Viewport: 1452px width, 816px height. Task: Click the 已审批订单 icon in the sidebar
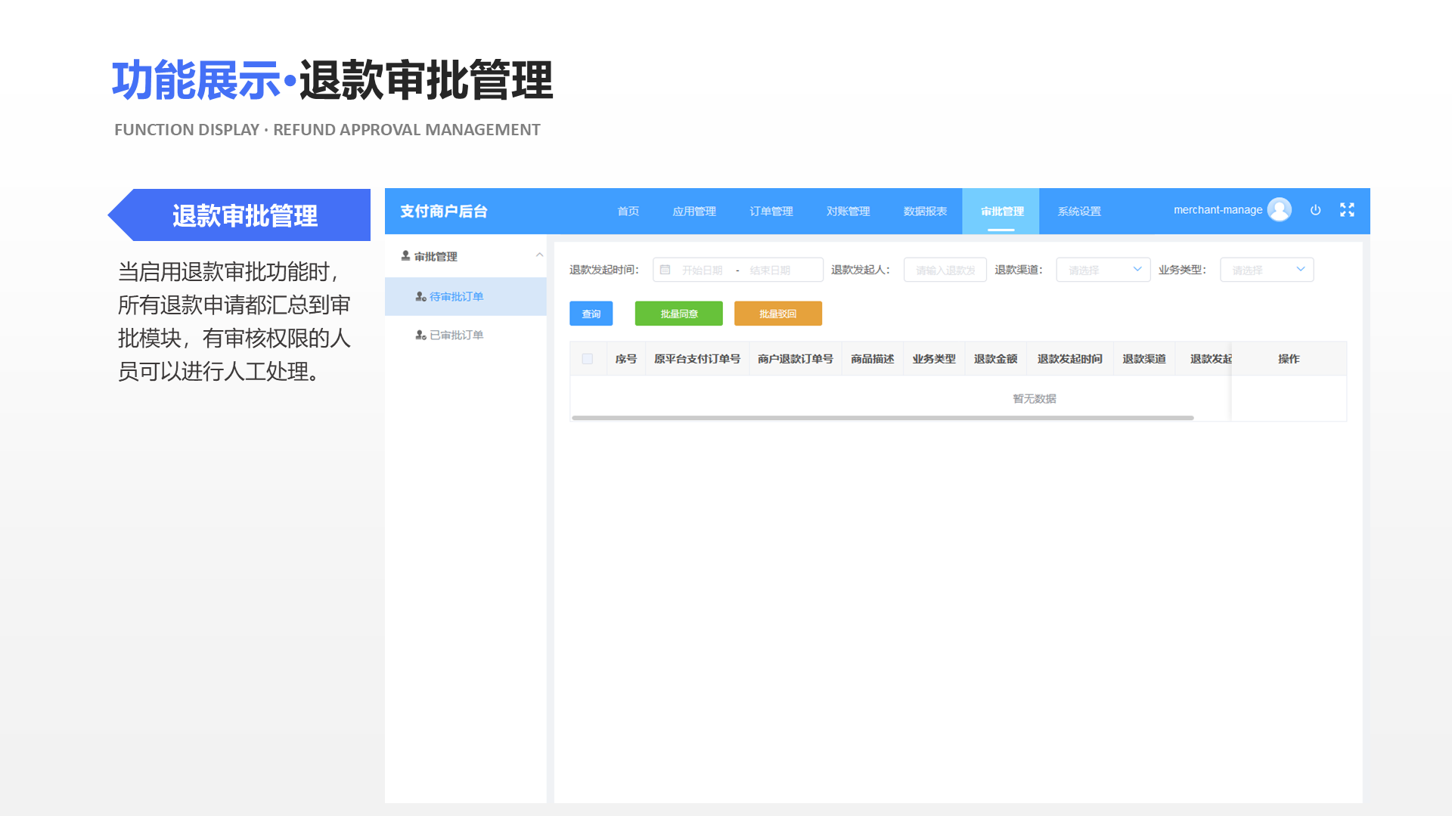420,335
